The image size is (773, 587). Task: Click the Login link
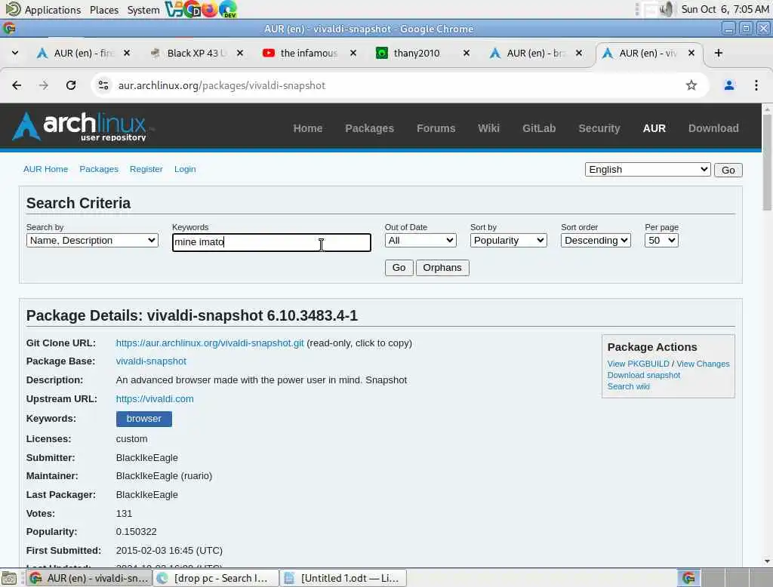tap(185, 169)
